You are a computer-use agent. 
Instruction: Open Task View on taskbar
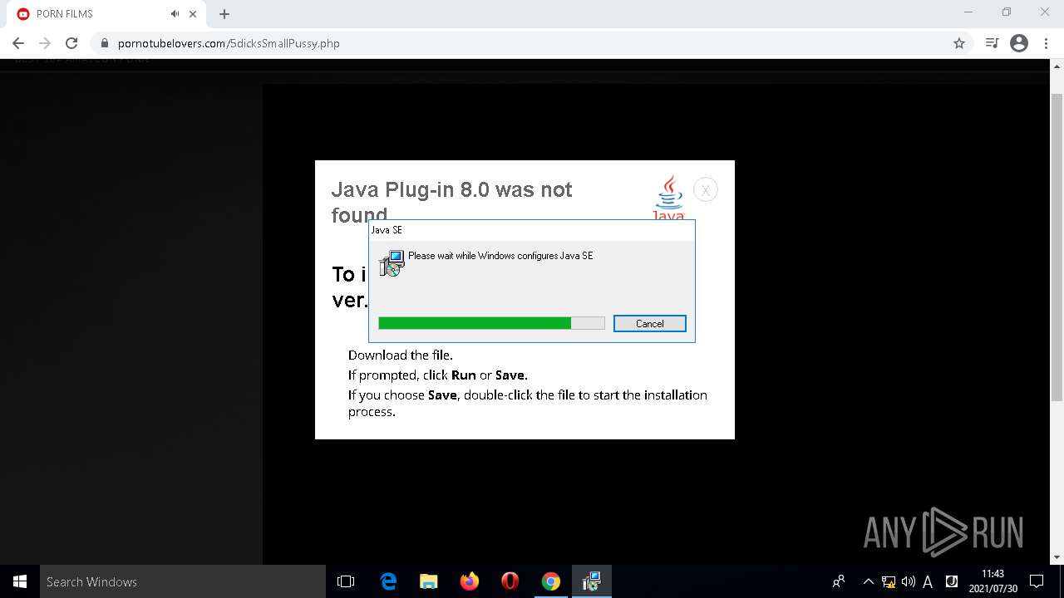(x=346, y=581)
